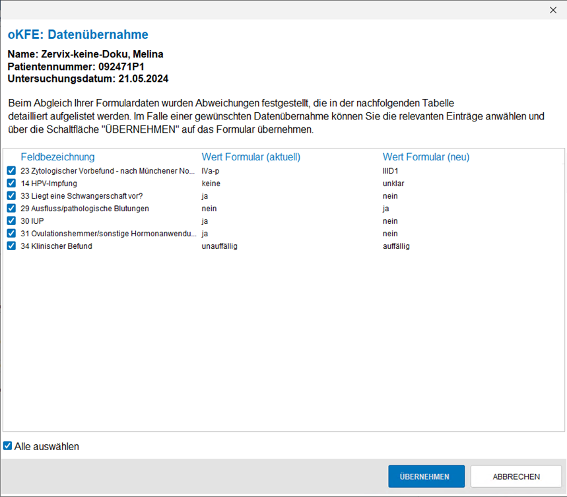Select the 'unklar' value in HPV-Impfung row
Image resolution: width=567 pixels, height=497 pixels.
click(393, 183)
